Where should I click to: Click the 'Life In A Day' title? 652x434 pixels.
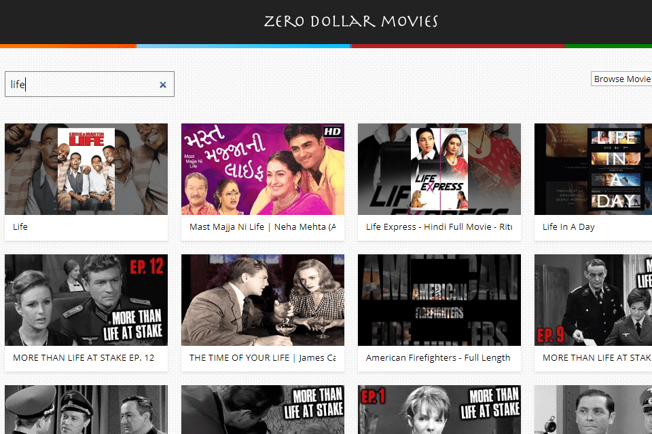coord(568,227)
